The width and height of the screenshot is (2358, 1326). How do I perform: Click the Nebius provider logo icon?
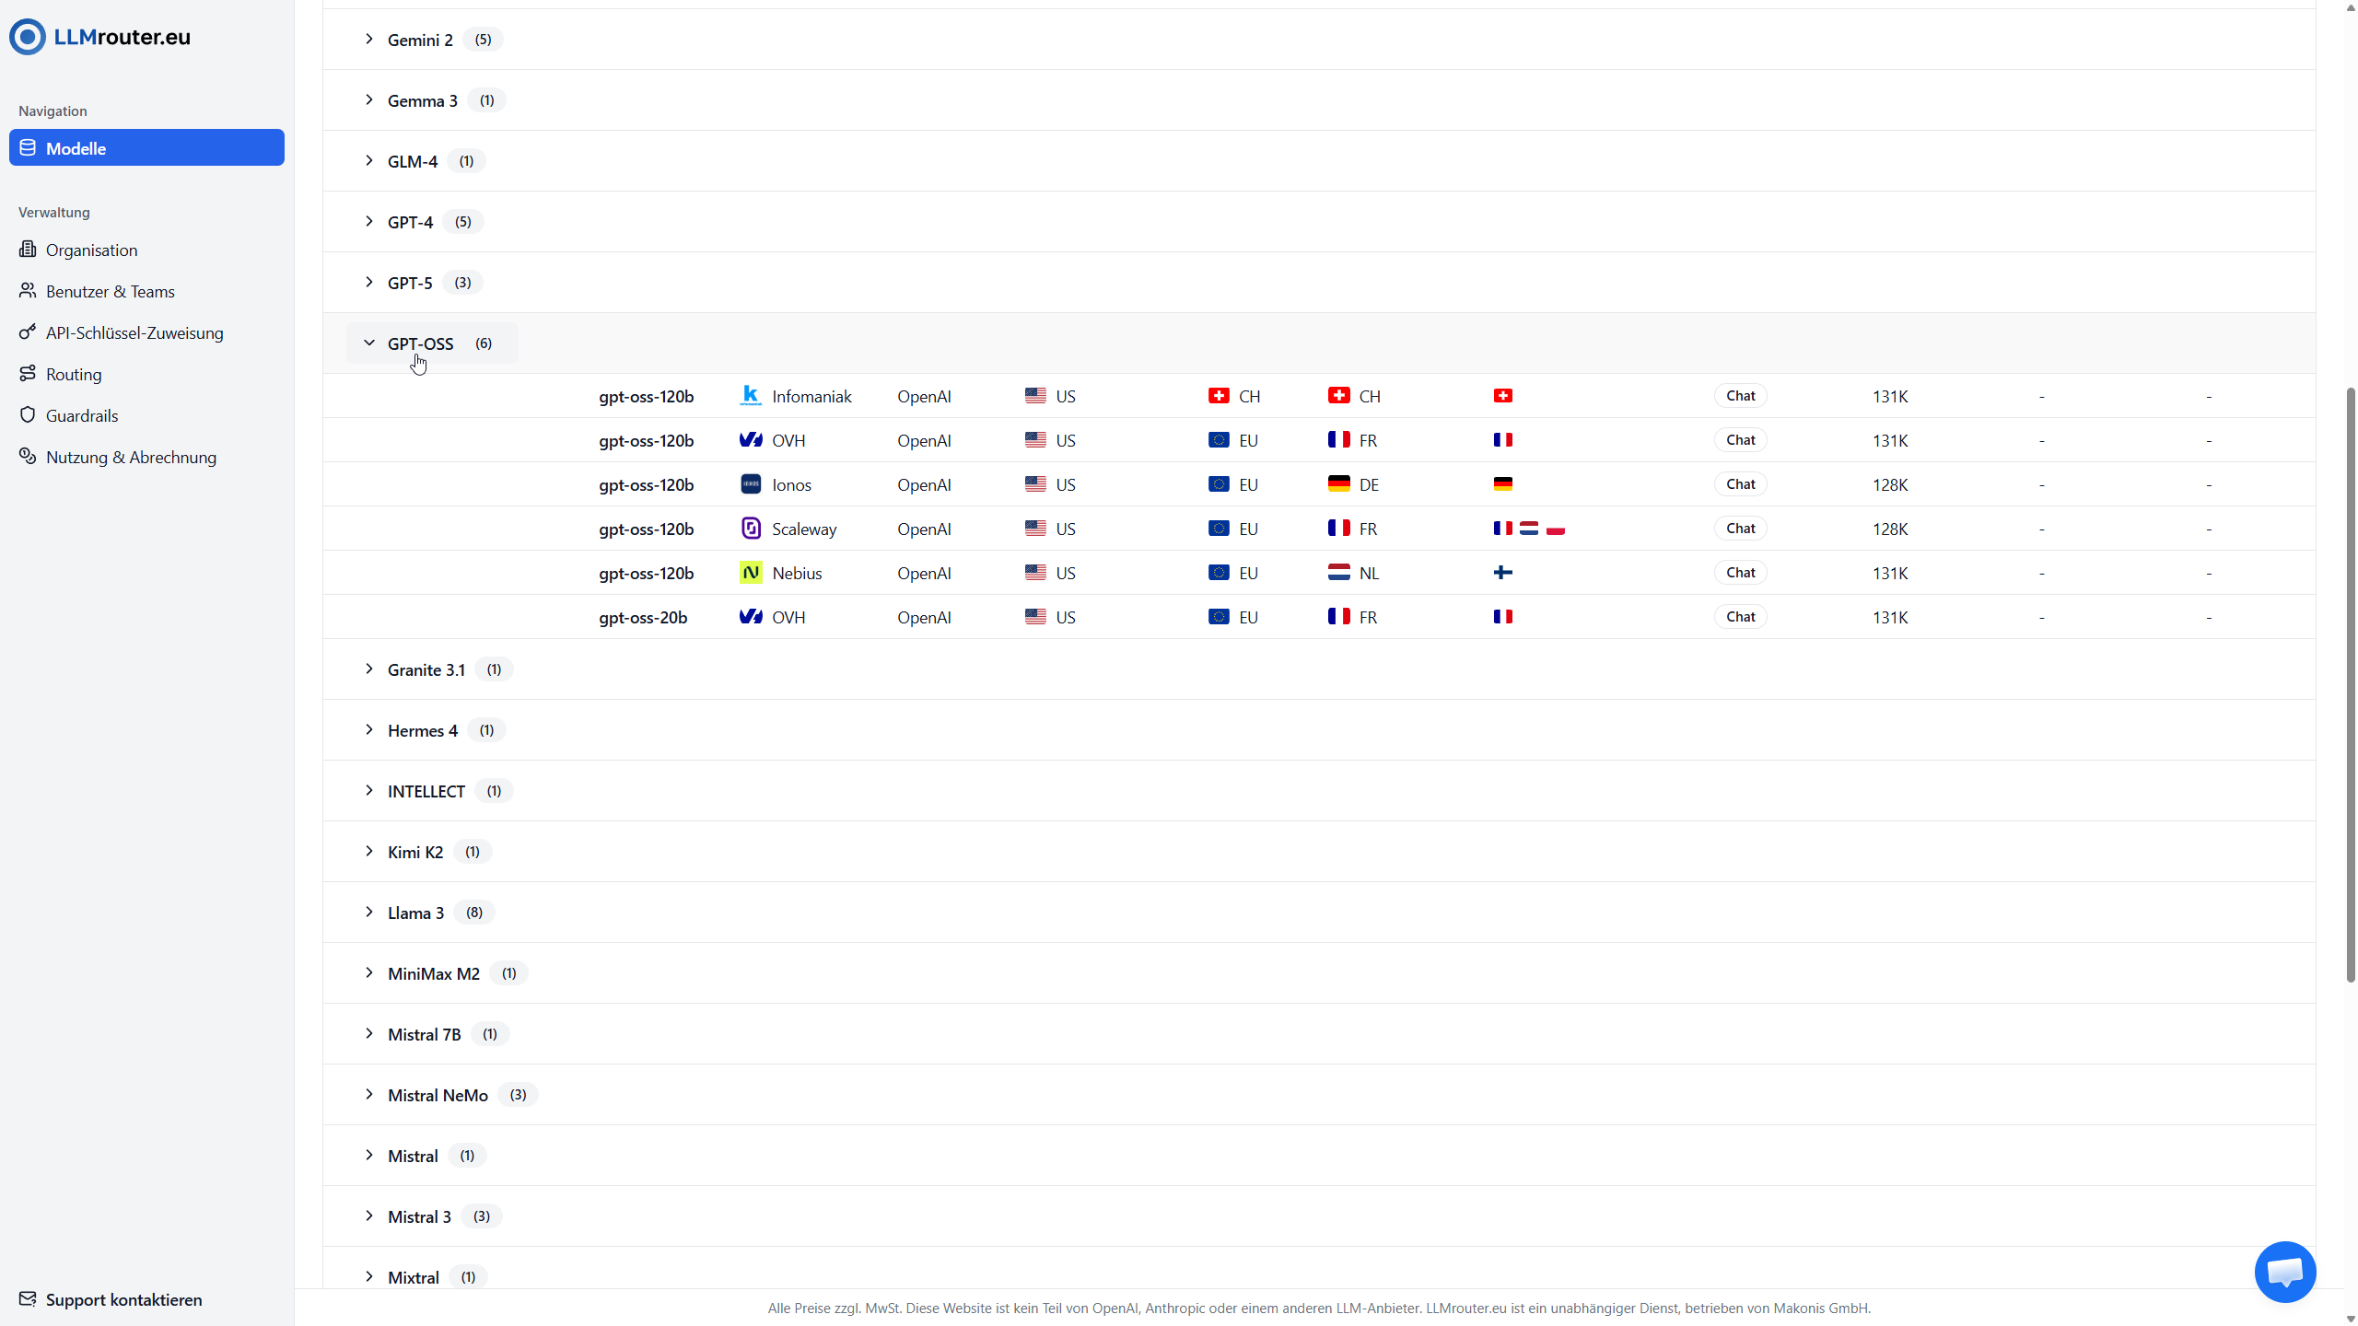[751, 573]
